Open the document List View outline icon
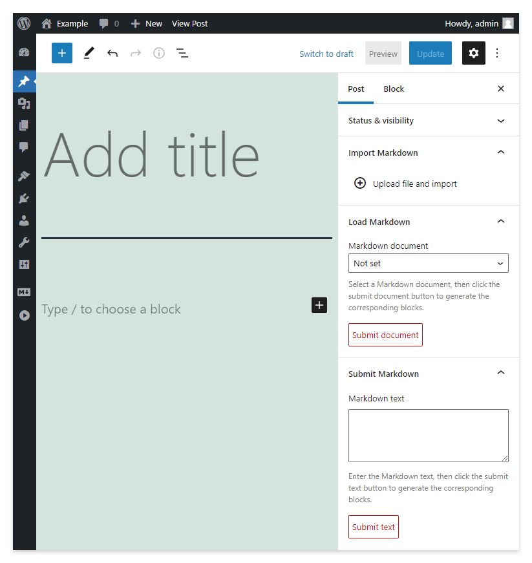Image resolution: width=532 pixels, height=563 pixels. (x=182, y=53)
